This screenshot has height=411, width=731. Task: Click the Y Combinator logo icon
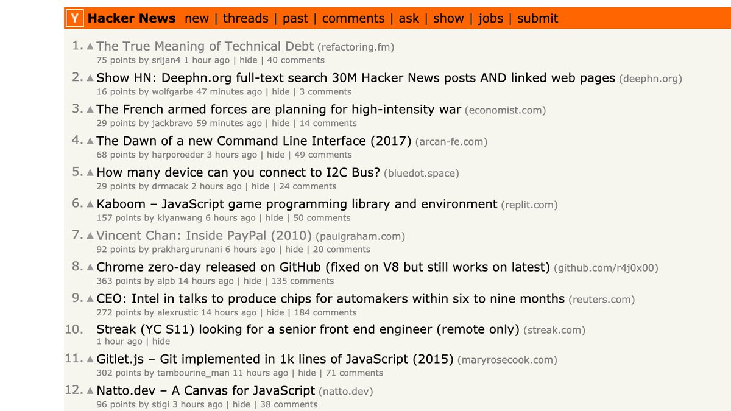(x=74, y=18)
